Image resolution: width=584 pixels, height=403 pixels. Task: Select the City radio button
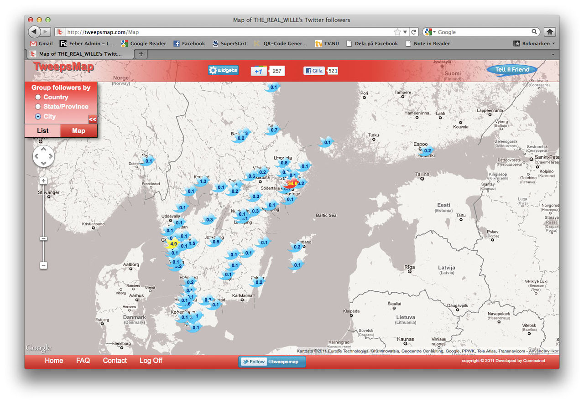[38, 117]
